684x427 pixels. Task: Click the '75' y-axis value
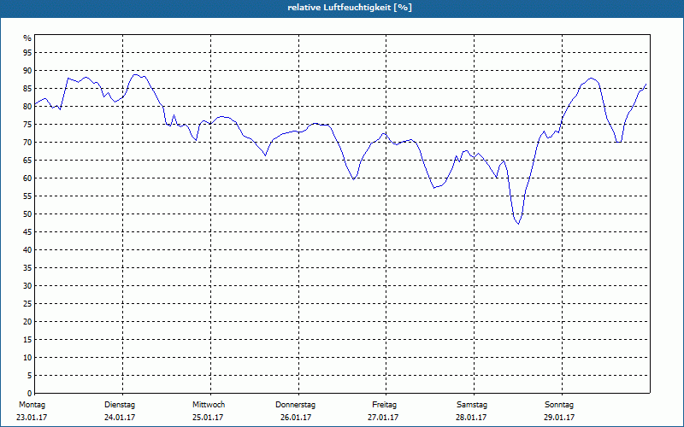(x=27, y=124)
